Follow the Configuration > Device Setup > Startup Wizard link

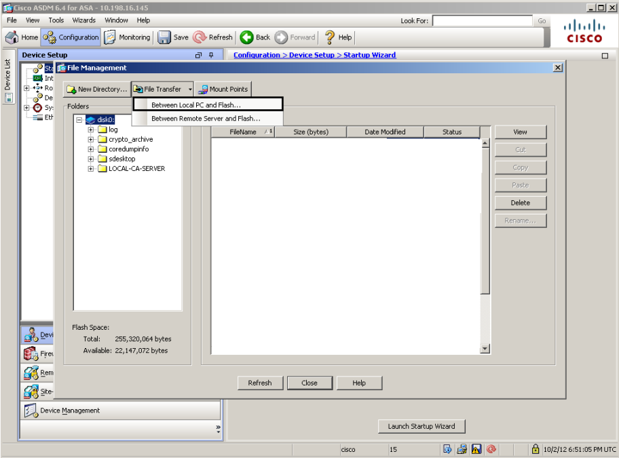(315, 55)
